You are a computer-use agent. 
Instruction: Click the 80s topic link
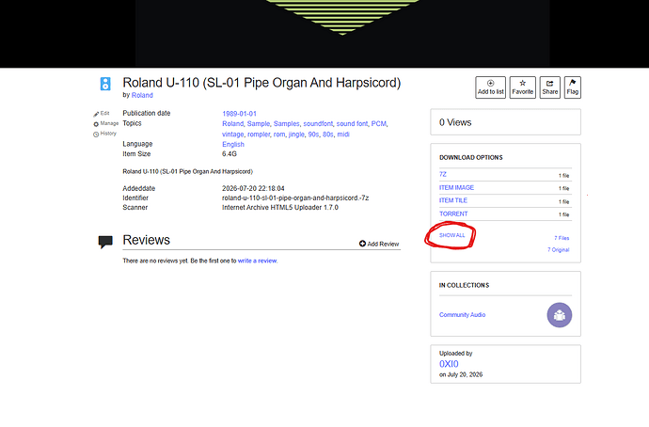pos(328,134)
